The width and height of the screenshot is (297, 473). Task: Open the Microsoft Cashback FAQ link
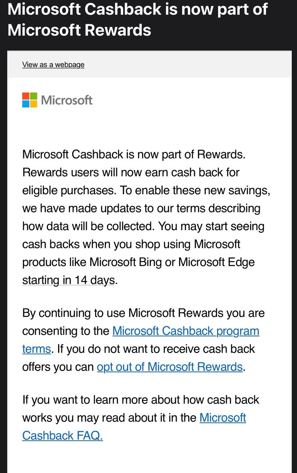coord(223,417)
